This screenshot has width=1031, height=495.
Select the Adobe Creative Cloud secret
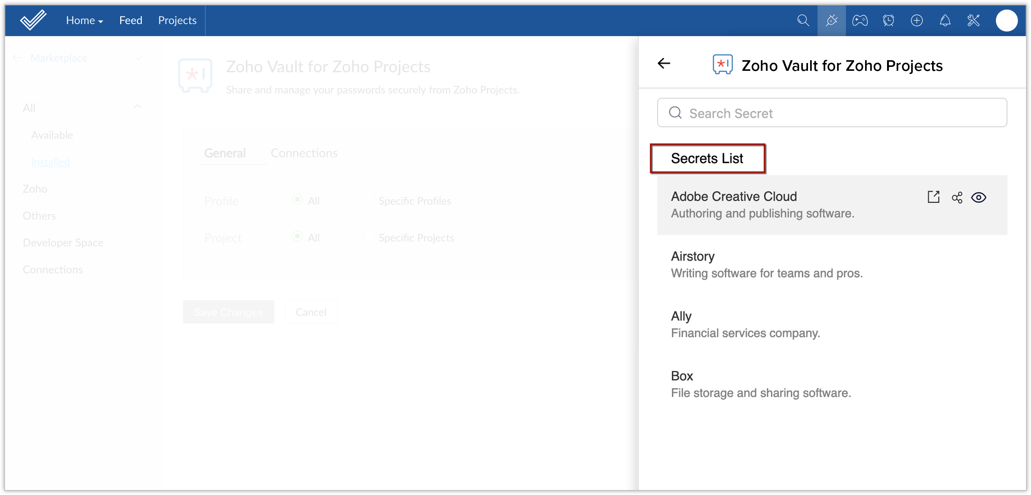click(832, 205)
